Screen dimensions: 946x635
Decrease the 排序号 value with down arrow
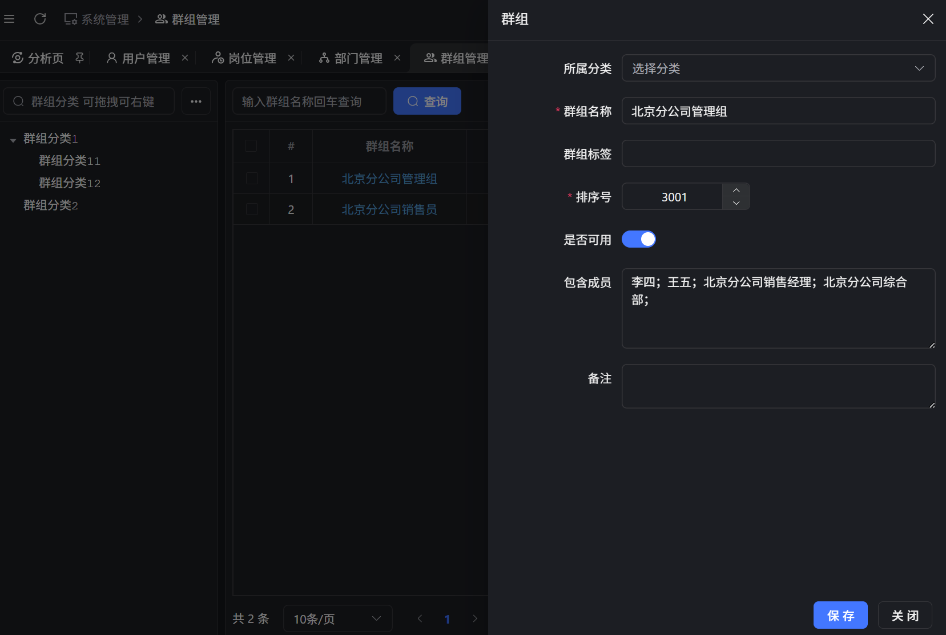(x=736, y=203)
